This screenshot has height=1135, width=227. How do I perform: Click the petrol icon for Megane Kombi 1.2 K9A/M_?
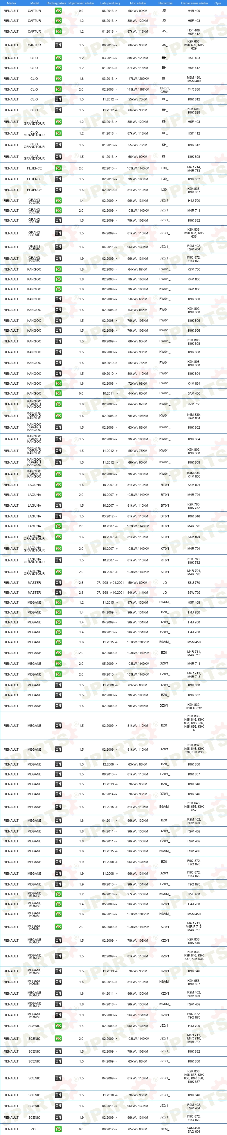point(58,894)
